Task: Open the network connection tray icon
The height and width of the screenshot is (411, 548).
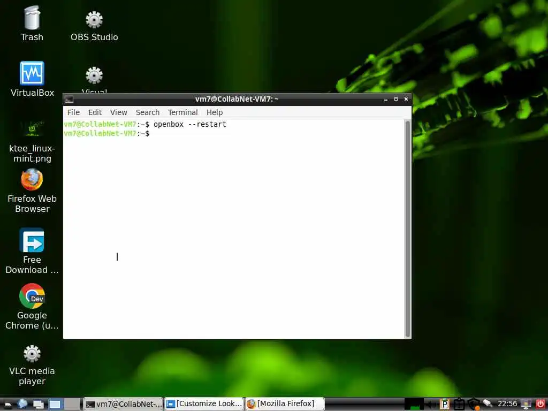Action: point(488,404)
